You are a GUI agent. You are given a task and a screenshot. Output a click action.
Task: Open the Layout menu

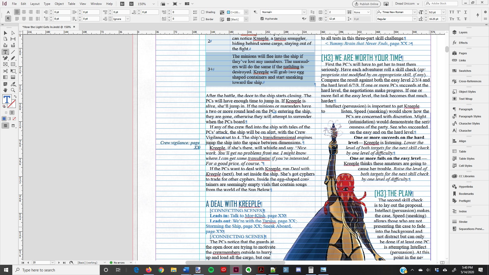pos(35,4)
